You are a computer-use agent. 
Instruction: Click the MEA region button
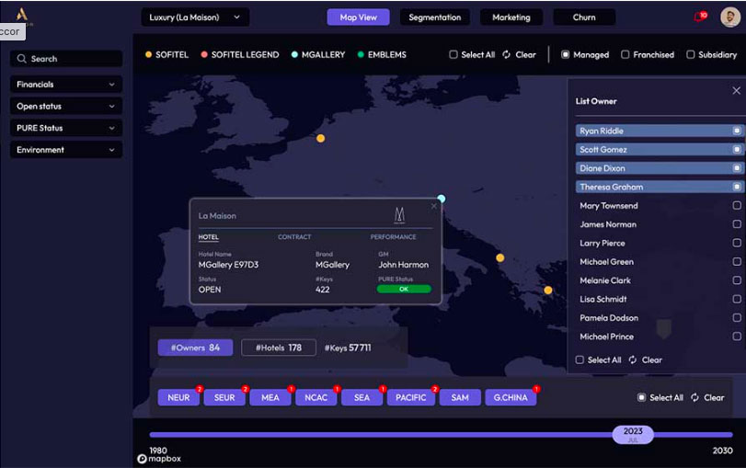pyautogui.click(x=270, y=397)
